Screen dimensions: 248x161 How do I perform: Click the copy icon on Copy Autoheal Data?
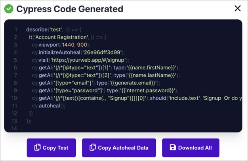click(93, 148)
